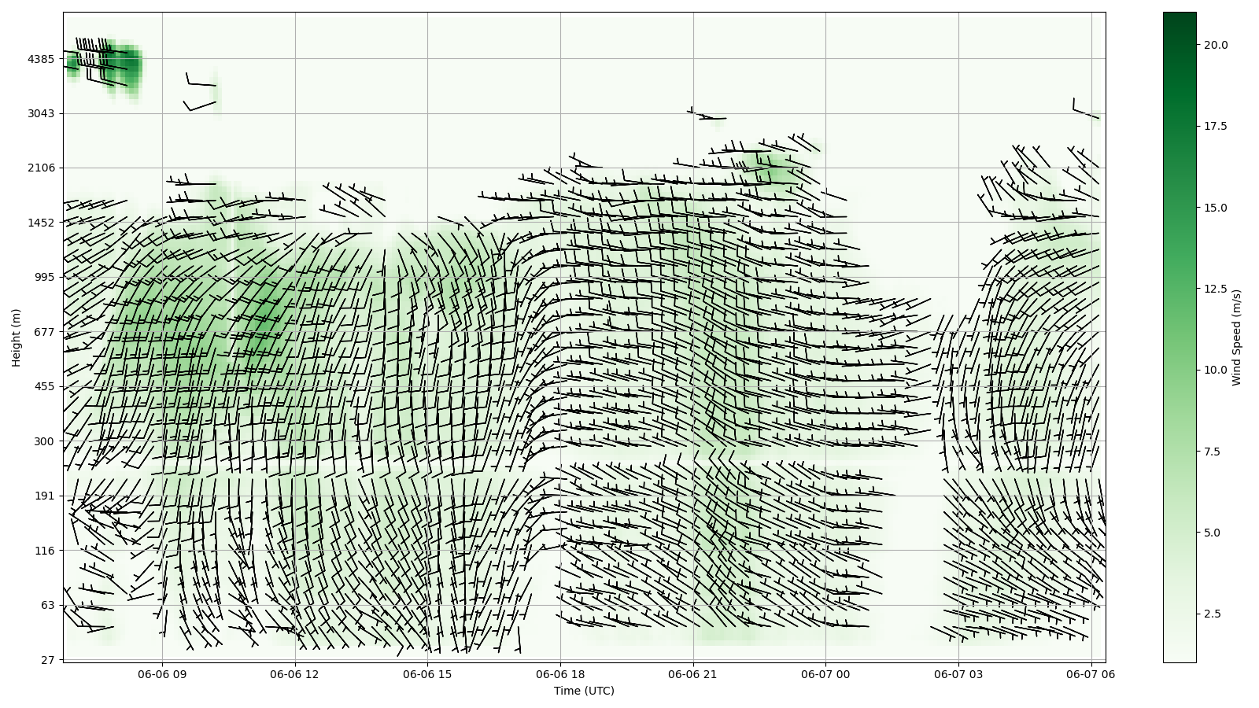The width and height of the screenshot is (1259, 708).
Task: Click the 3043 height tick label
Action: click(40, 113)
